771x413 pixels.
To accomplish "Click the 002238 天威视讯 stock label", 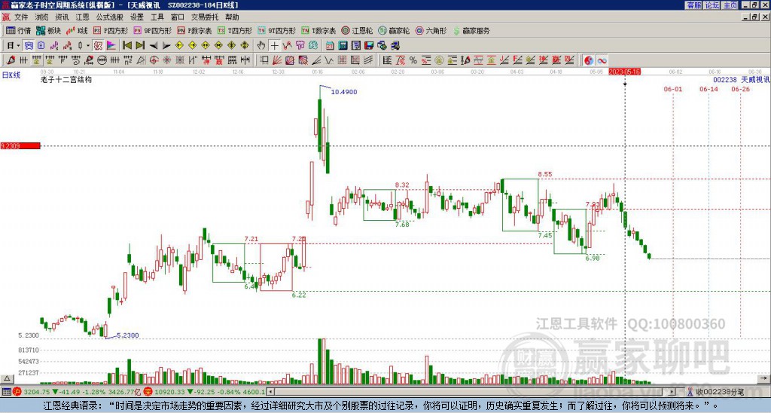I will (742, 79).
